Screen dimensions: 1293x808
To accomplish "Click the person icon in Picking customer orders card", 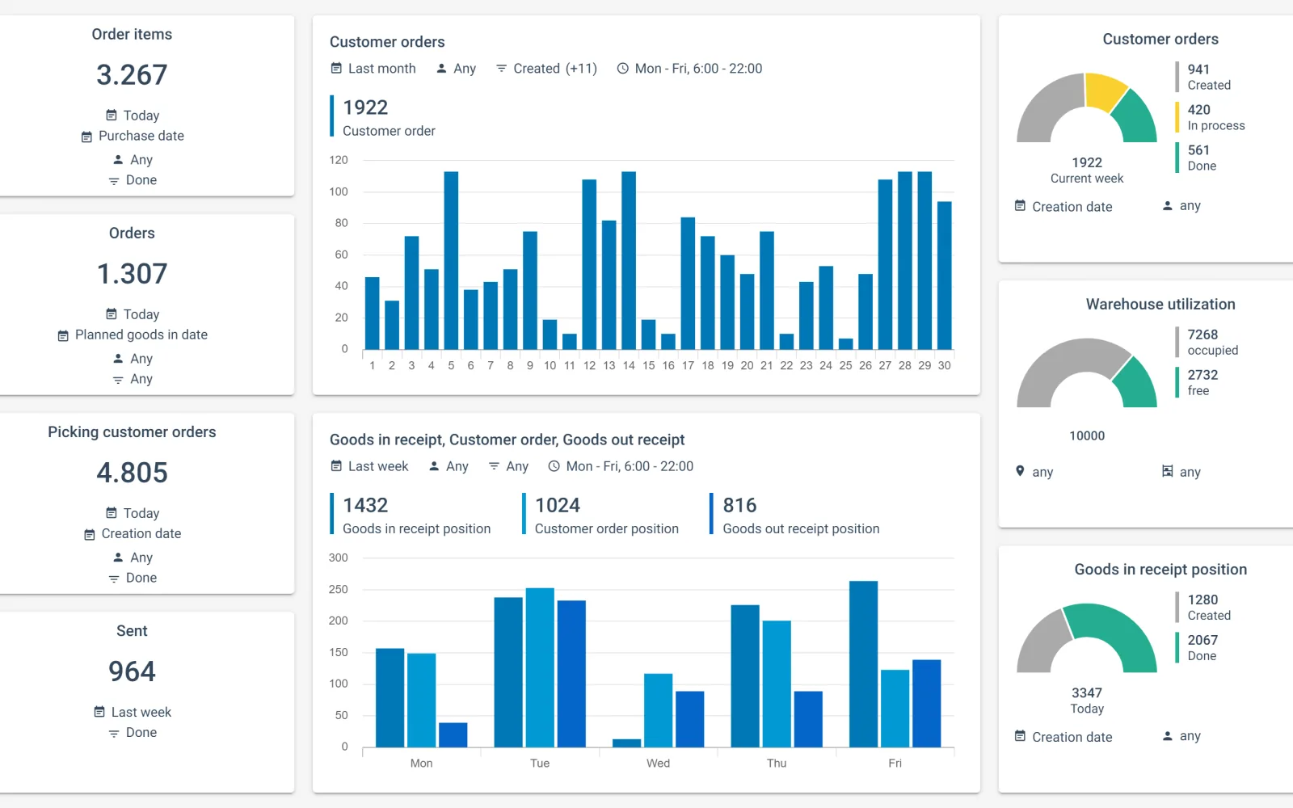I will [118, 558].
